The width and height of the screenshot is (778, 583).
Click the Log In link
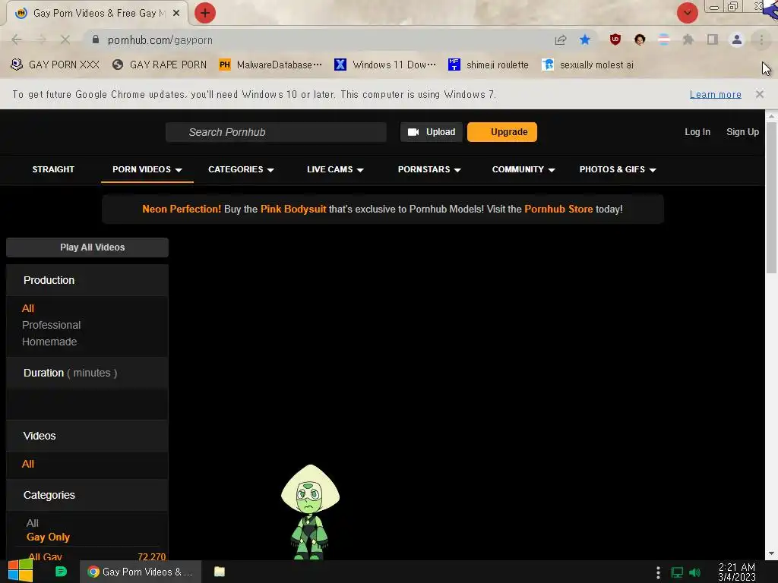[697, 132]
